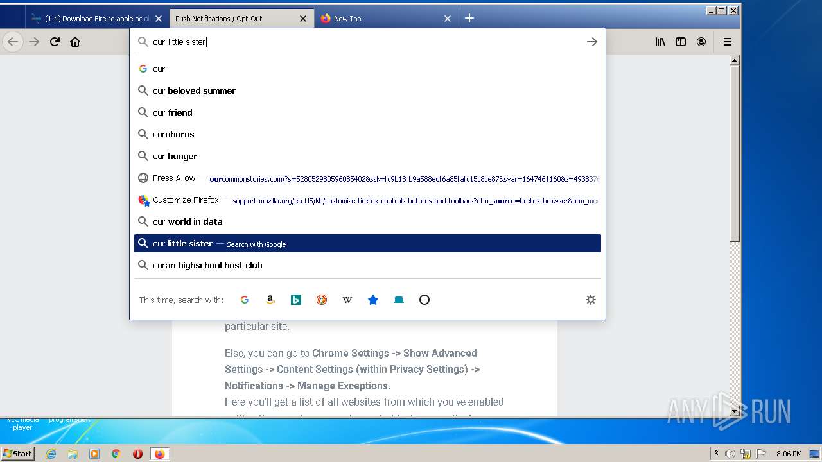Click scrollbar down arrow
Screen dimensions: 822x462
[734, 411]
